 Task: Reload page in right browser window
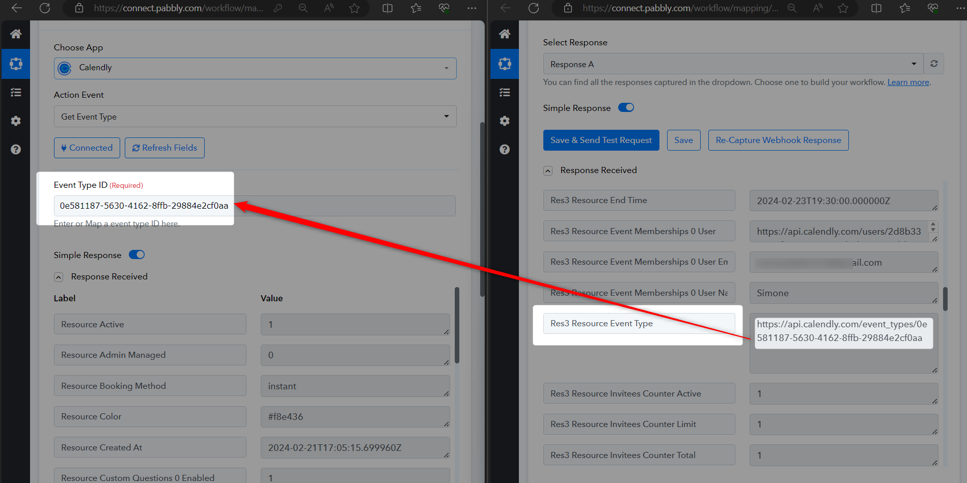pyautogui.click(x=534, y=8)
